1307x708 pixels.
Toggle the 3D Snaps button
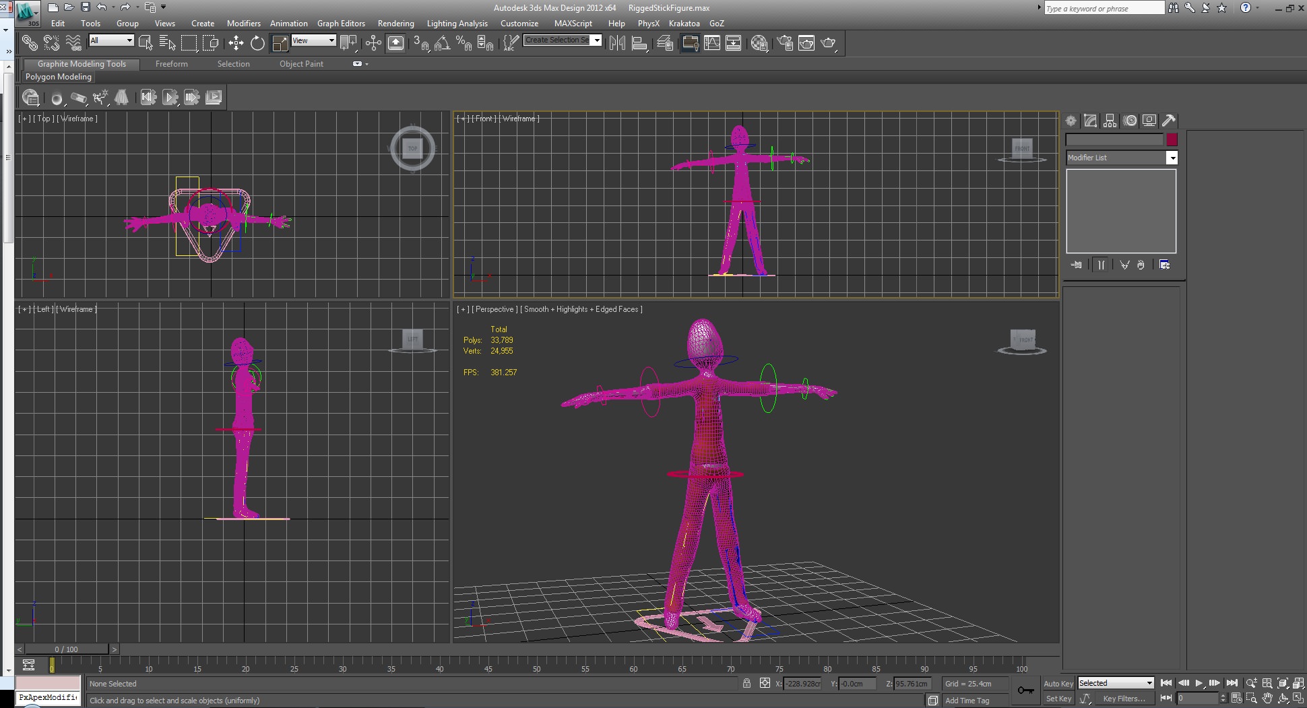coord(421,43)
